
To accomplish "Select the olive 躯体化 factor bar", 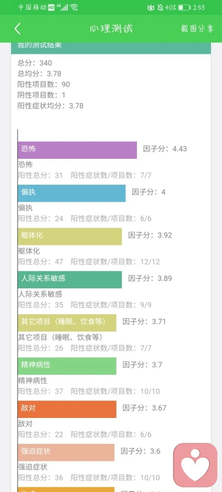I will [x=70, y=236].
